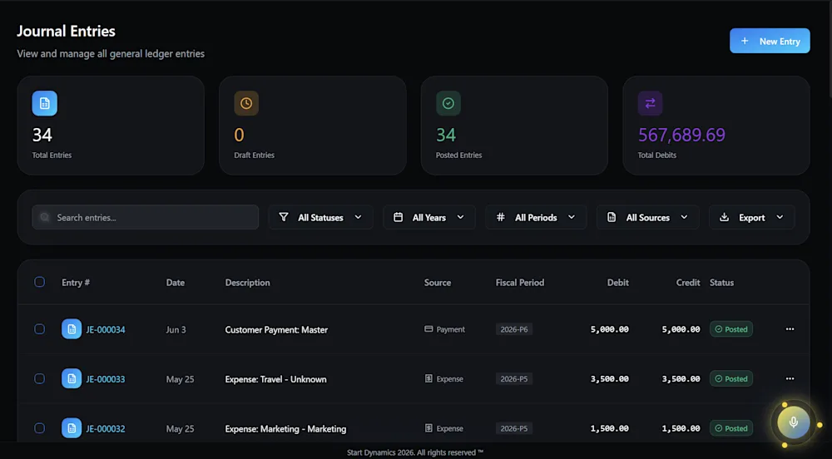Click the Posted status badge for JE-000034

click(x=731, y=329)
